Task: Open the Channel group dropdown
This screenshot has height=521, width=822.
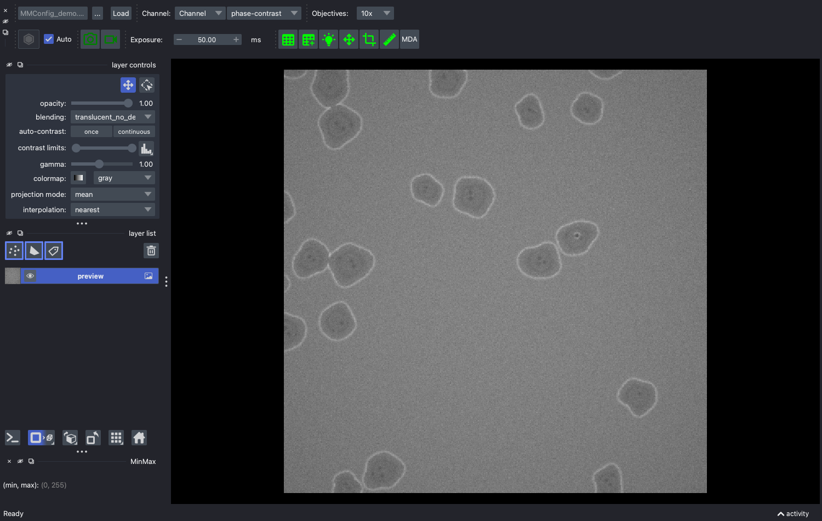Action: click(200, 13)
